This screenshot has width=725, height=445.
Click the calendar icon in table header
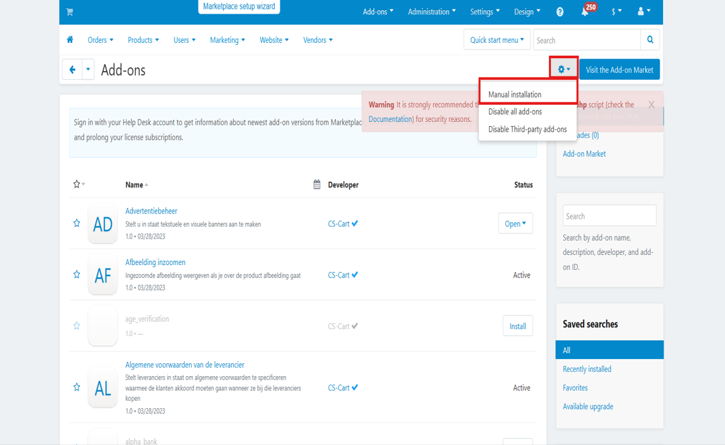pos(316,184)
